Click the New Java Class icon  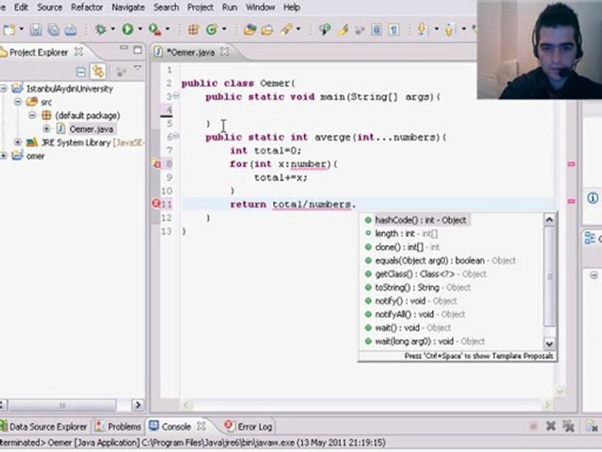pyautogui.click(x=211, y=30)
